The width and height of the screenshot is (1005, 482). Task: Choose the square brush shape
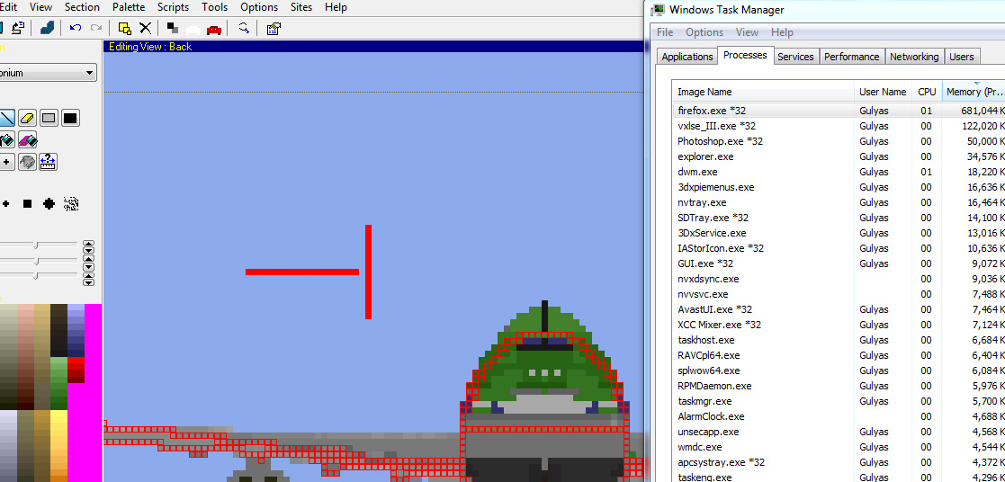tap(27, 204)
